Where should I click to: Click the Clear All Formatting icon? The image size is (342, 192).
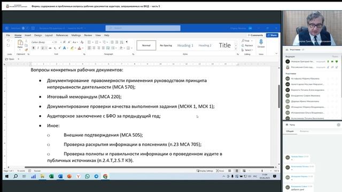[82, 42]
